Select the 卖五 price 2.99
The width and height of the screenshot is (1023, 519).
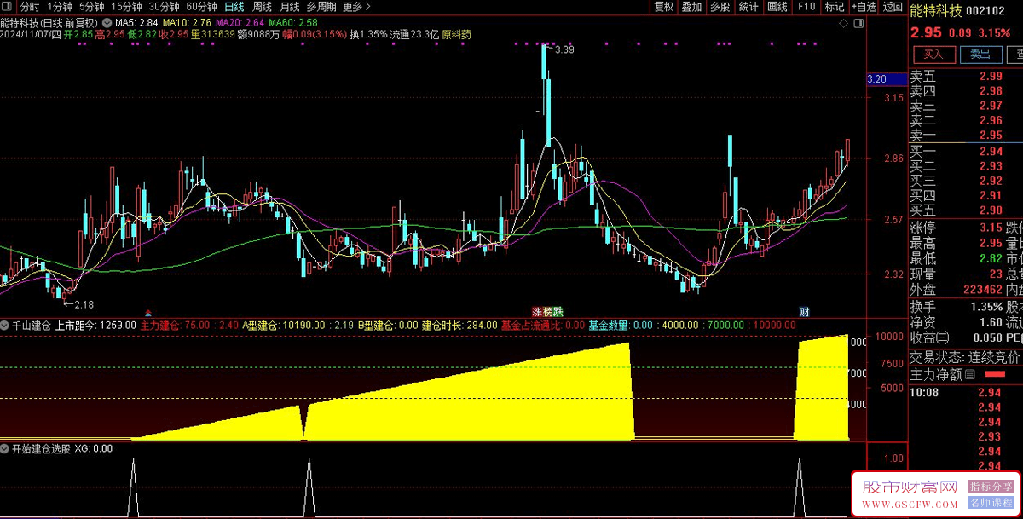pos(991,76)
